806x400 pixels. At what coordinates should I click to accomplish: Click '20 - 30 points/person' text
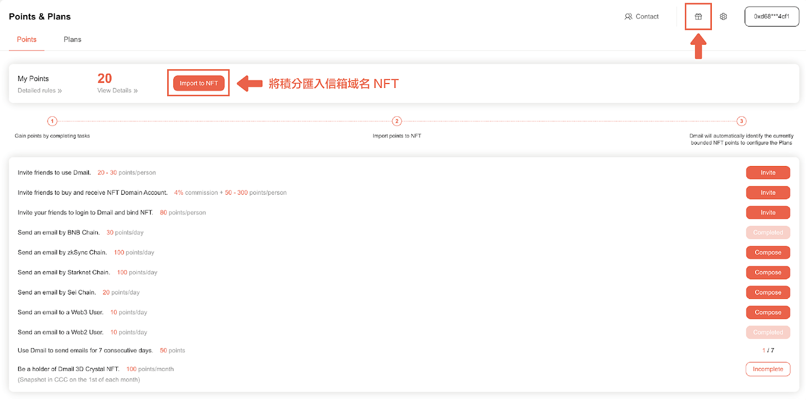(127, 173)
